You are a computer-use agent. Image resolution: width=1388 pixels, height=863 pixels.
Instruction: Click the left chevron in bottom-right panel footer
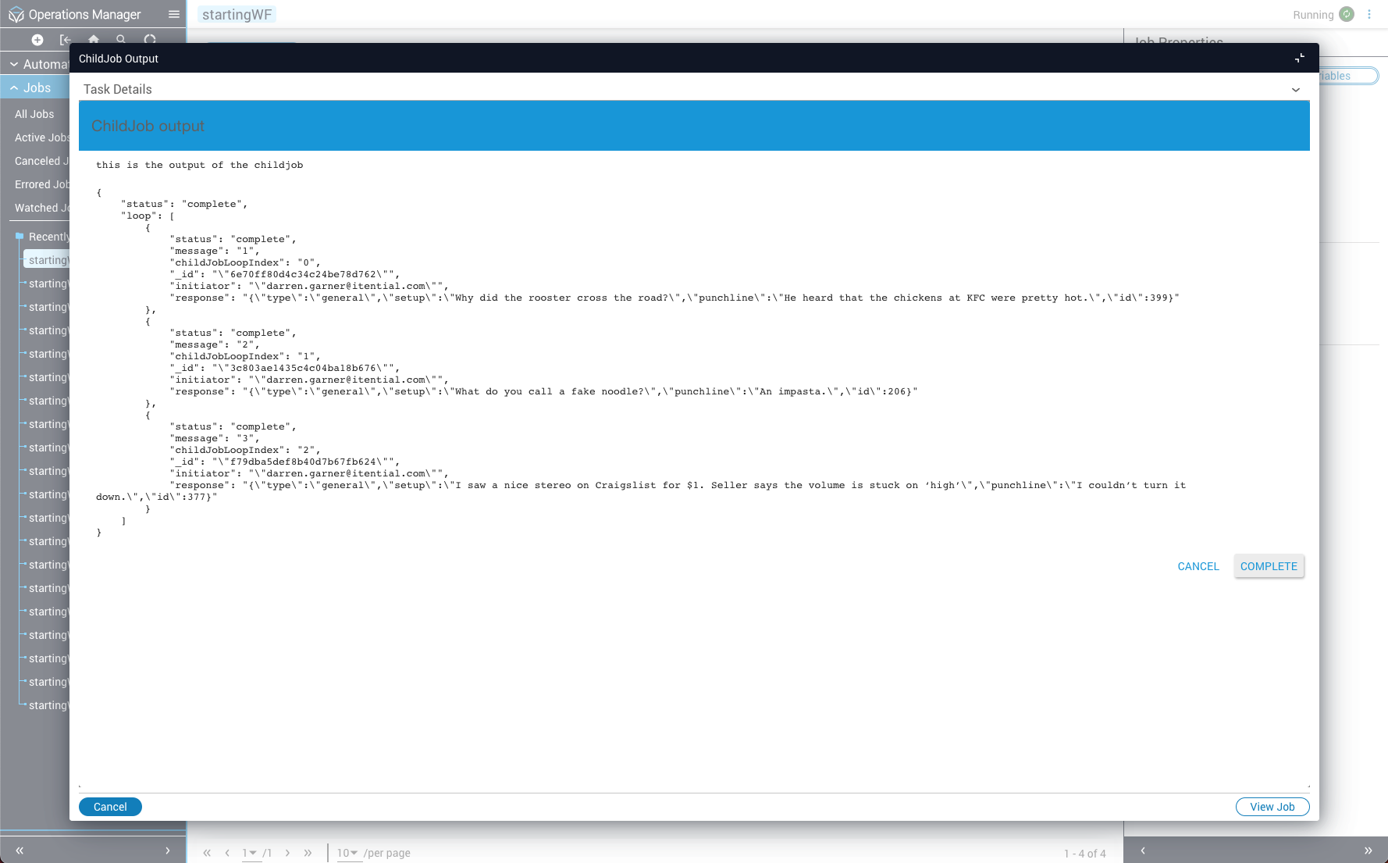[1143, 851]
